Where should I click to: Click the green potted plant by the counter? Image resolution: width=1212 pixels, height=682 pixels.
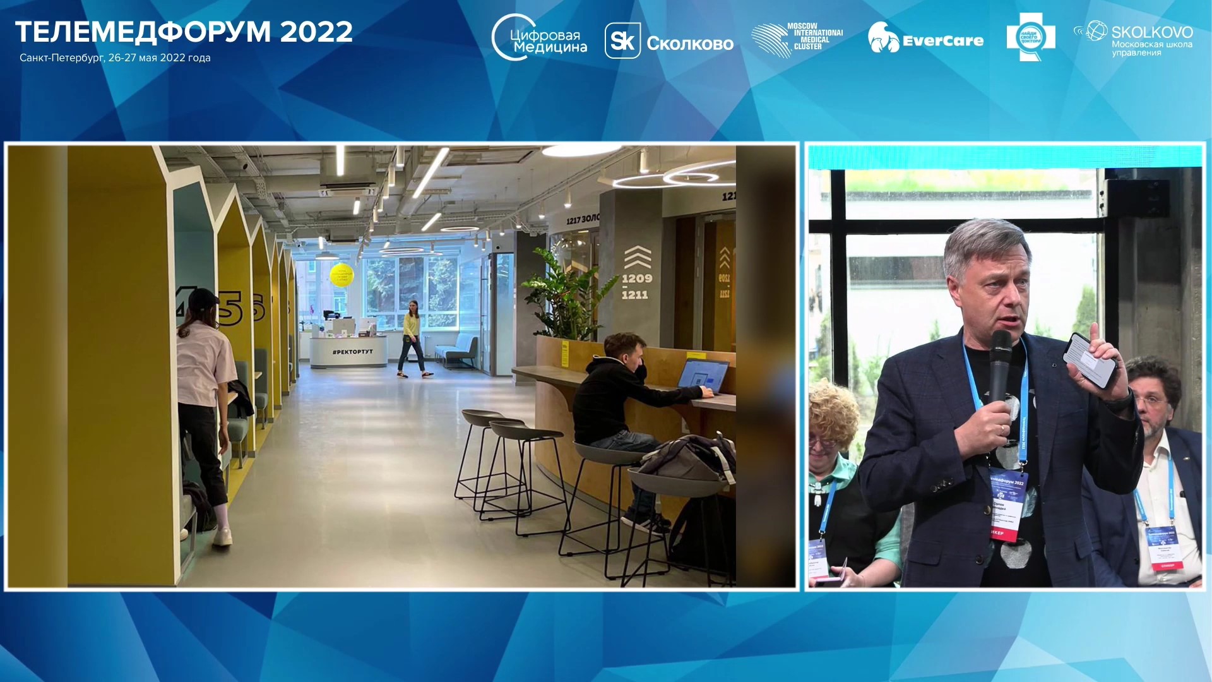coord(564,294)
